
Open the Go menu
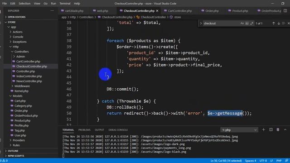[x=45, y=3]
